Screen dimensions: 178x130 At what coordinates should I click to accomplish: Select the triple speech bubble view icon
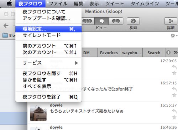88,21
